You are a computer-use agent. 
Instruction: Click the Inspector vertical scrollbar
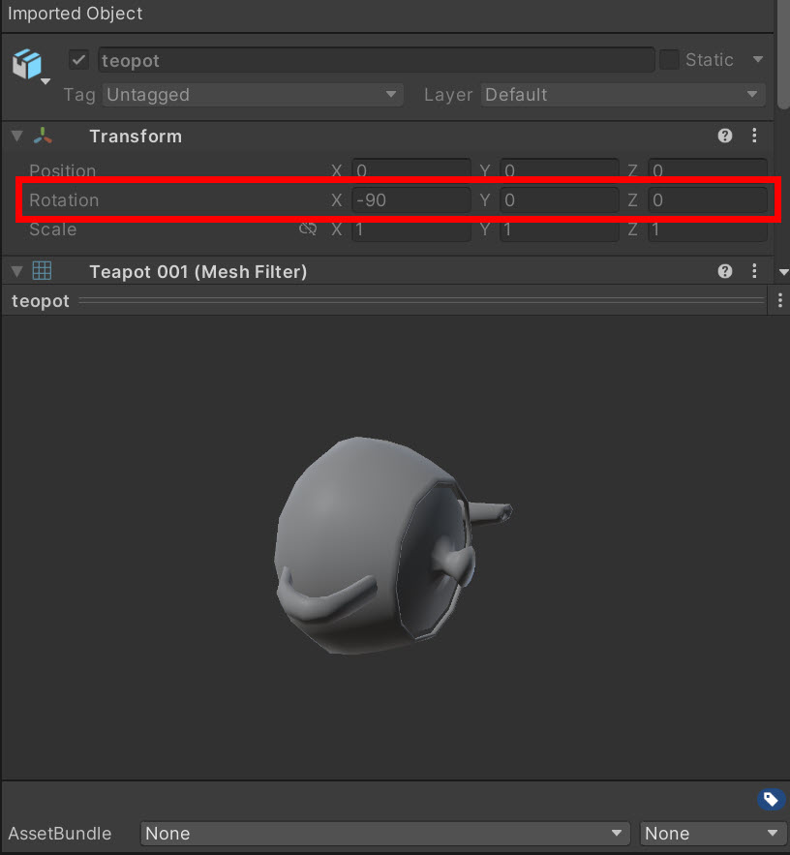click(783, 54)
